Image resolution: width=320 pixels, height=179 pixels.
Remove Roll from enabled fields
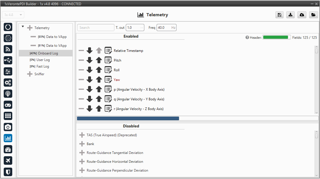pyautogui.click(x=81, y=70)
